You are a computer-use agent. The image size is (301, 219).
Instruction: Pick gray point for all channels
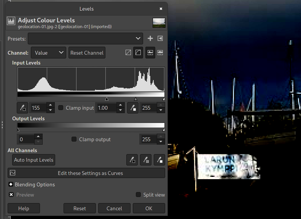[146, 160]
